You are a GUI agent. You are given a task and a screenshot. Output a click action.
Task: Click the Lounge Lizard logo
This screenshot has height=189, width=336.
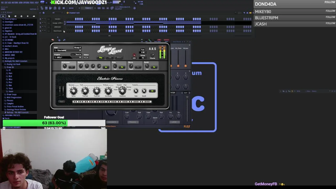110,50
